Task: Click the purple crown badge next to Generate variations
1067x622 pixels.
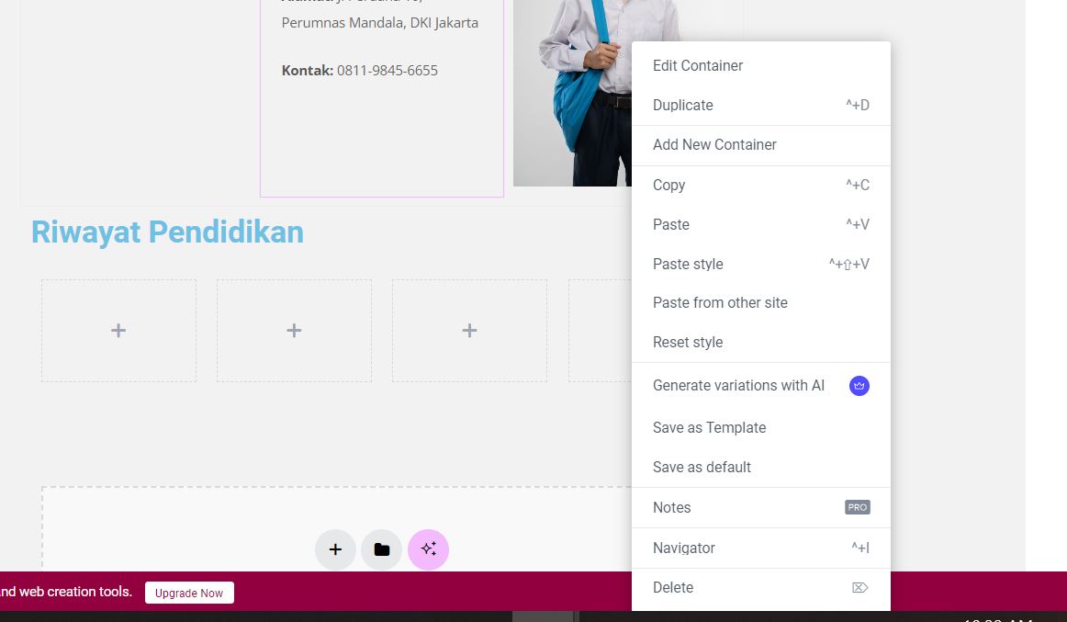Action: point(859,385)
